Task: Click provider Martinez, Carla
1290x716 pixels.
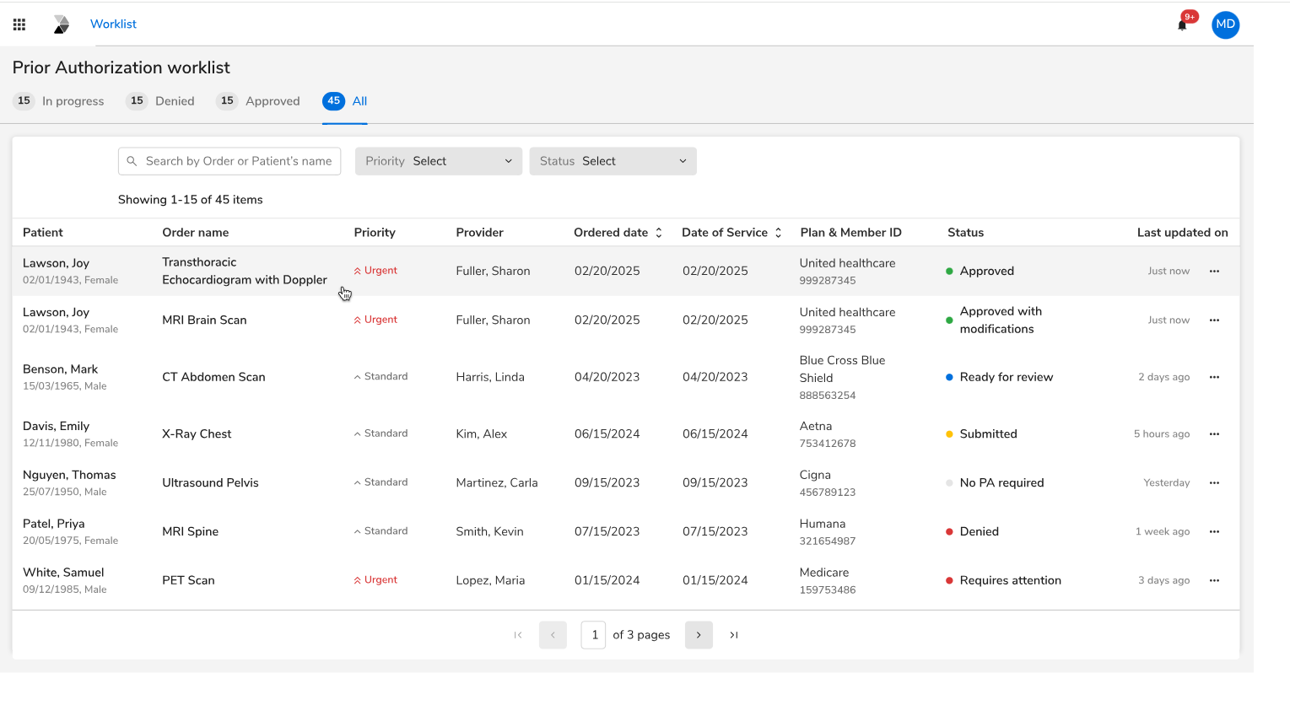Action: click(x=497, y=482)
